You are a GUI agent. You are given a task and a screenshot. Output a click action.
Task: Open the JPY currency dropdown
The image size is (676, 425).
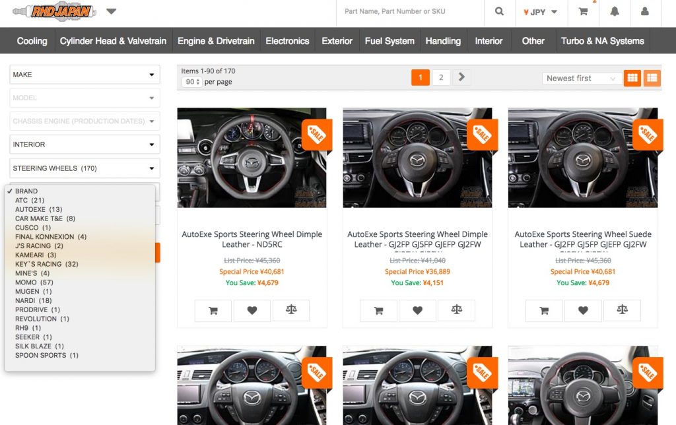point(540,12)
